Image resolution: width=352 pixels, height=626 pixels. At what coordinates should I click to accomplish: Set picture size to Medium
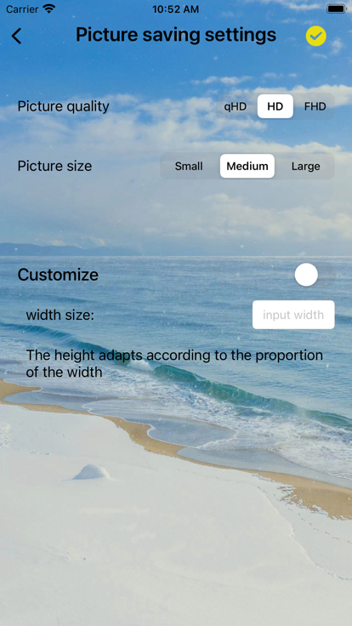tap(247, 166)
